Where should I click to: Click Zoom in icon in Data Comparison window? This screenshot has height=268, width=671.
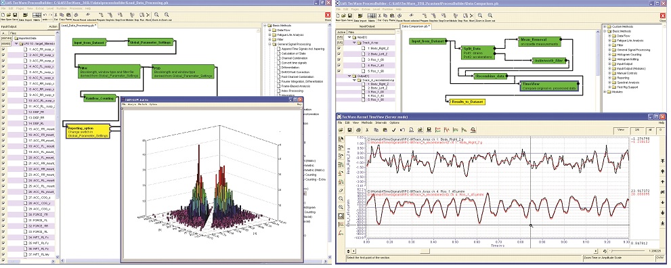479,16
